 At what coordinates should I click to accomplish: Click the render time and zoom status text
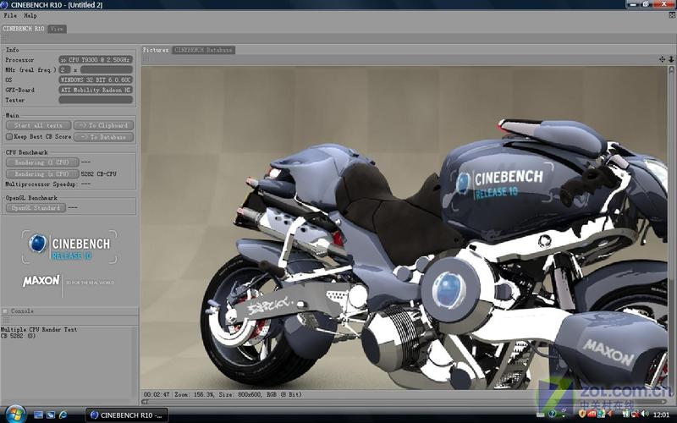[223, 394]
